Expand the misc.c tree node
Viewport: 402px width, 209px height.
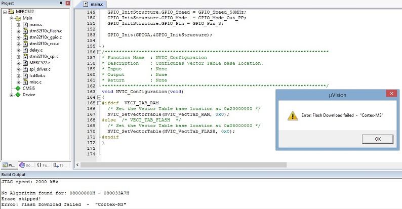[18, 82]
